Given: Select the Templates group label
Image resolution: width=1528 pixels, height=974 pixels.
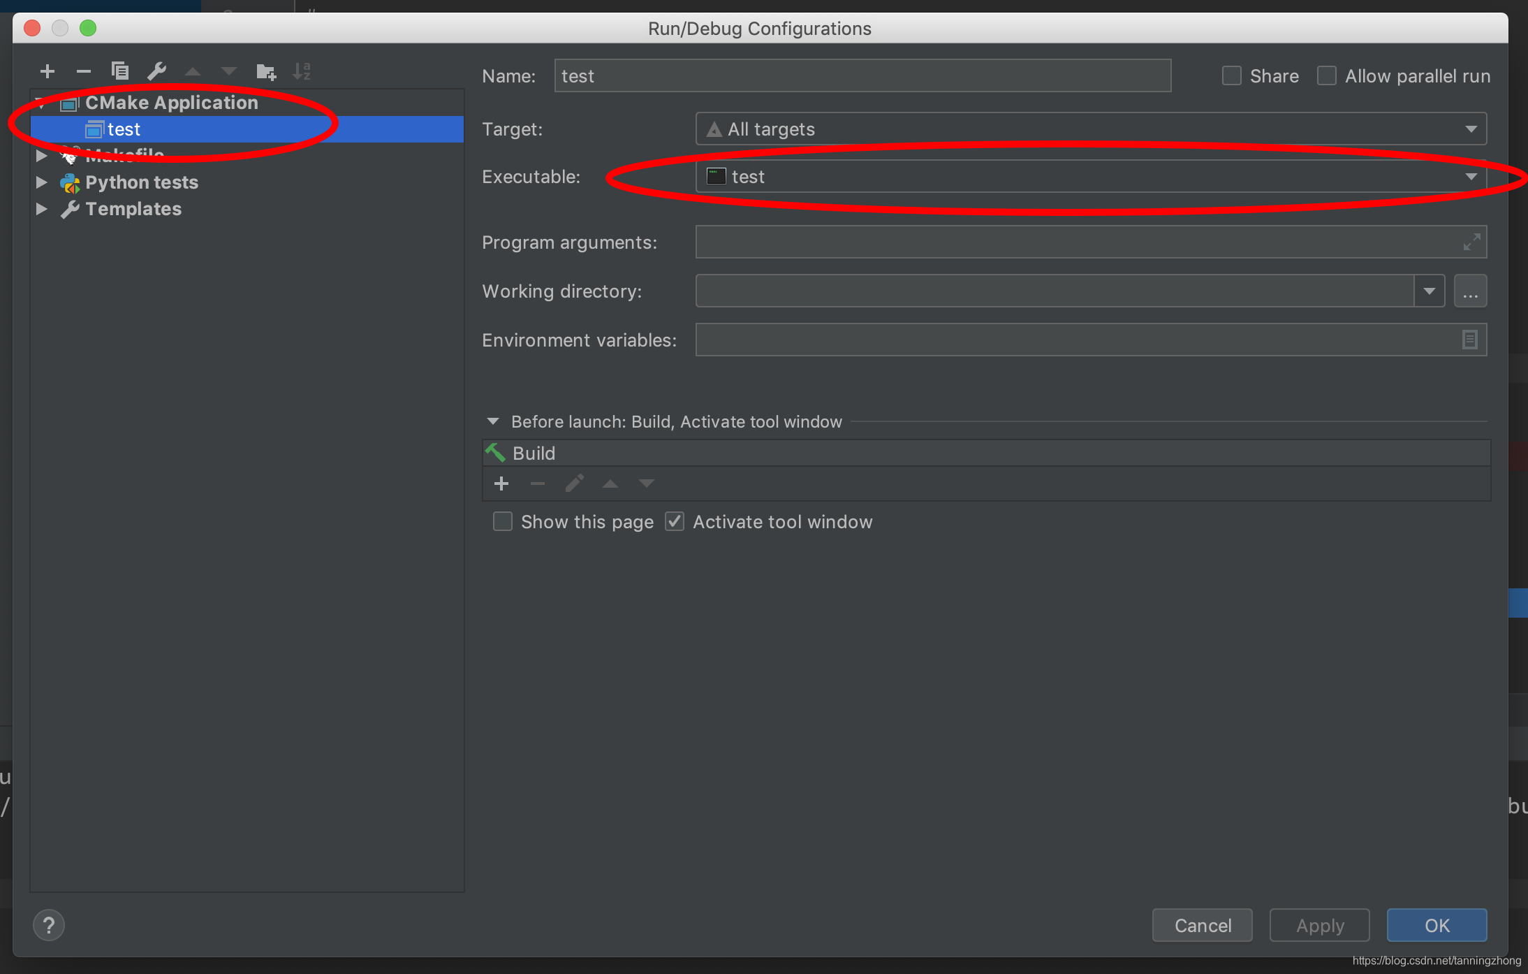Looking at the screenshot, I should click(x=133, y=209).
